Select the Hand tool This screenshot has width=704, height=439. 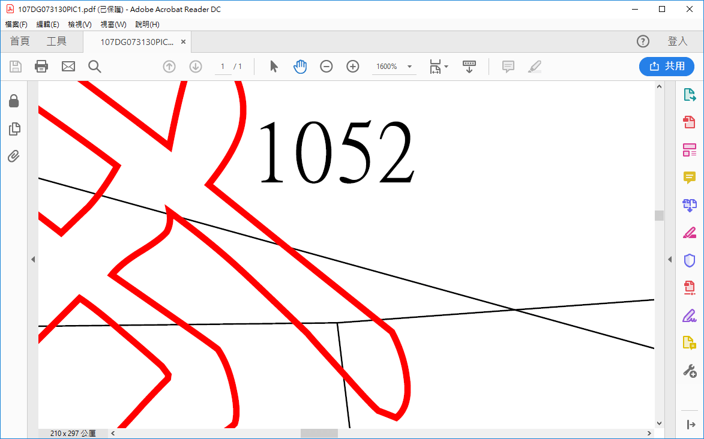(300, 66)
